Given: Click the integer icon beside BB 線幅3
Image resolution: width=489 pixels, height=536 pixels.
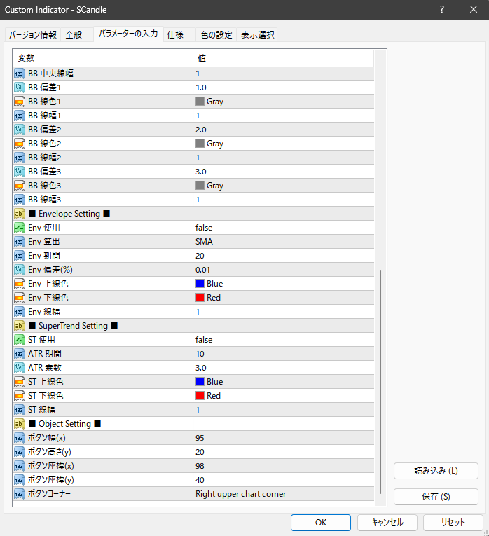Looking at the screenshot, I should (x=20, y=200).
